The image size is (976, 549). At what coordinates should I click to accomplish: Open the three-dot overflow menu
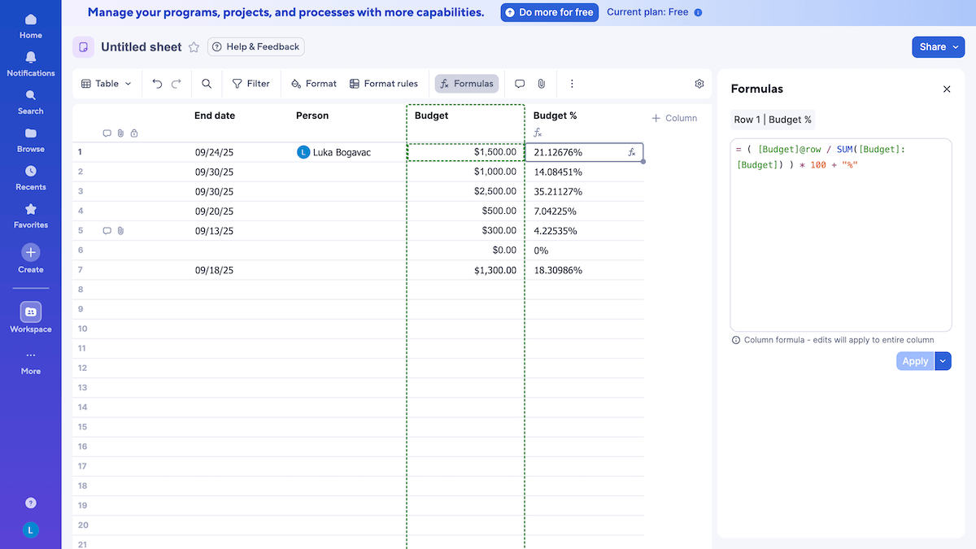[572, 83]
